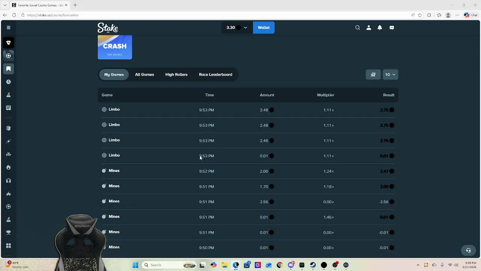The width and height of the screenshot is (481, 271).
Task: Open the weather widget on the taskbar
Action: [x=18, y=265]
